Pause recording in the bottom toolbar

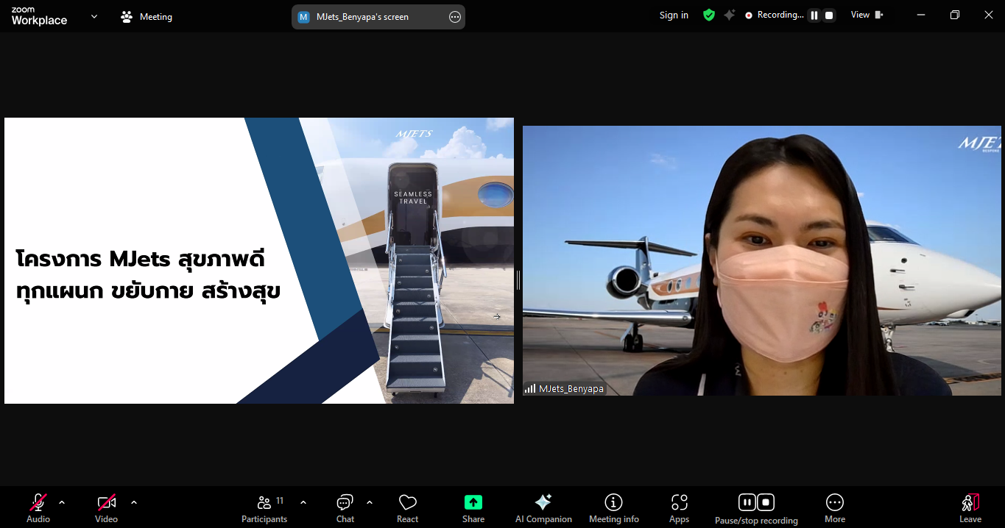[747, 502]
